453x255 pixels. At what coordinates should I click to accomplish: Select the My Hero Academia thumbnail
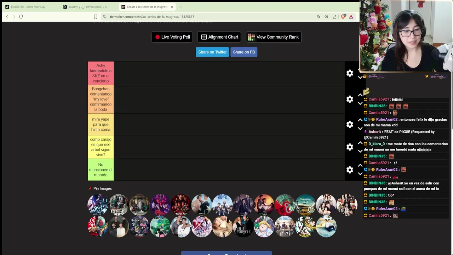pos(139,226)
